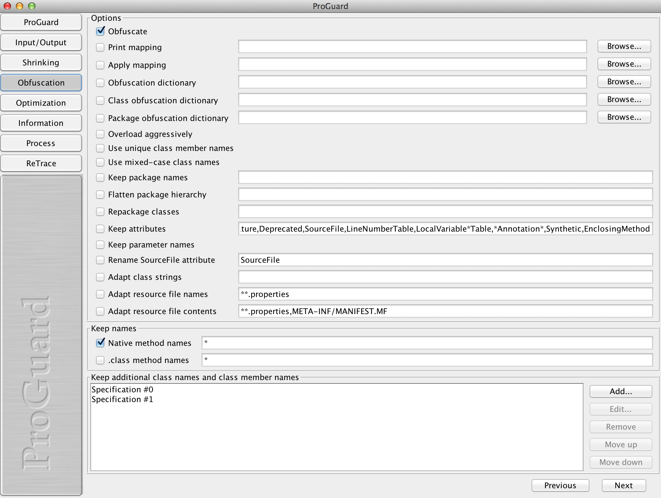Open the Optimization tab
This screenshot has width=661, height=498.
click(41, 103)
